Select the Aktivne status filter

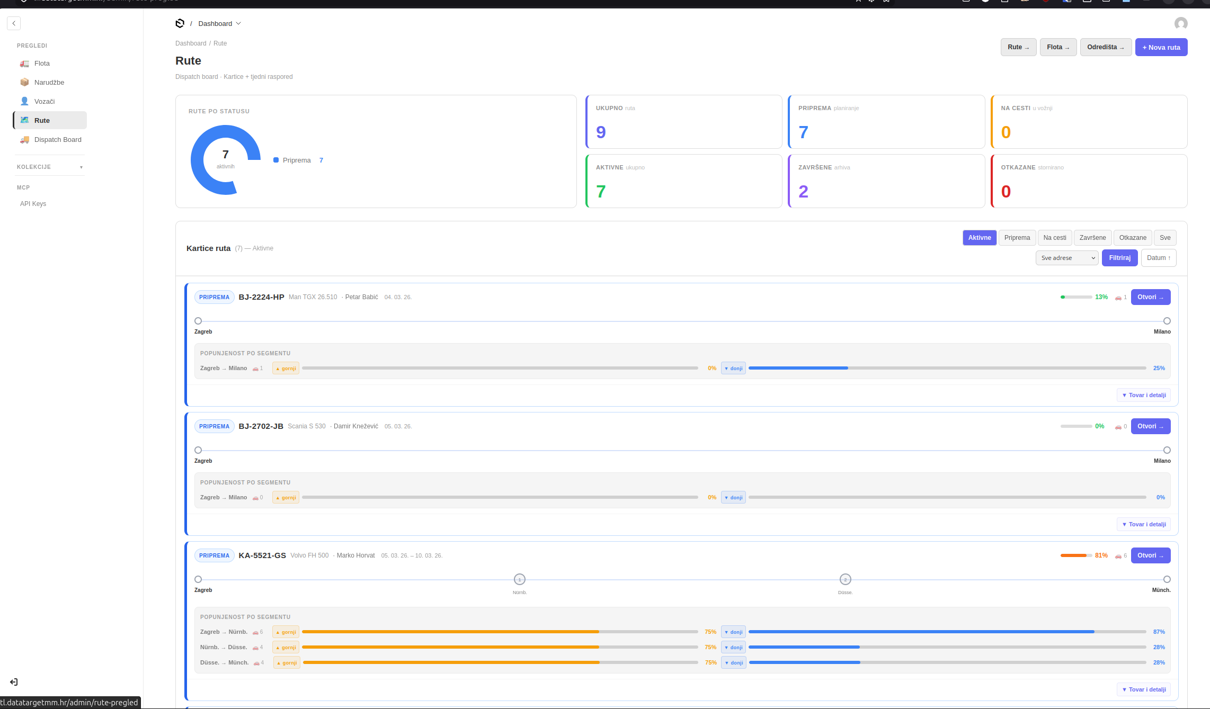point(979,238)
